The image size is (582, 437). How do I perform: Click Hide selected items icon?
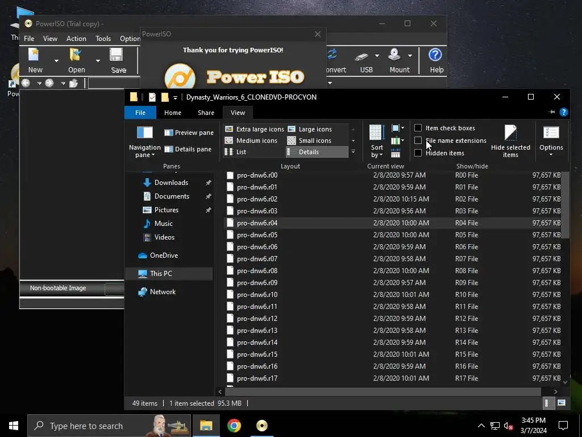(510, 133)
